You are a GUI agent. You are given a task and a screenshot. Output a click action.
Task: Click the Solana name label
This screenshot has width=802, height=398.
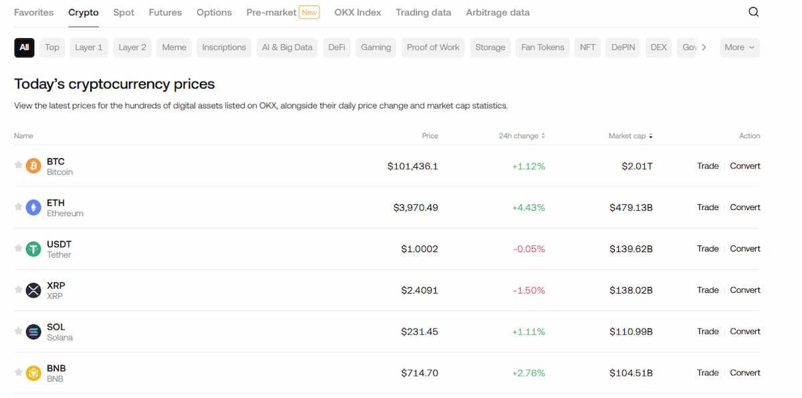[59, 338]
